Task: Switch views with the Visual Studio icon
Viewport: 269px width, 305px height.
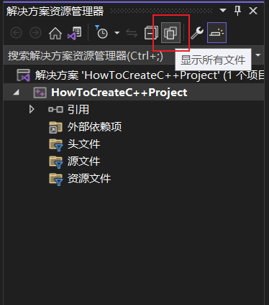Action: coord(75,33)
